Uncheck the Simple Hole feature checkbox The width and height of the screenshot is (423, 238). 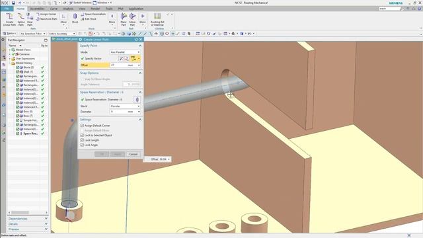click(18, 120)
